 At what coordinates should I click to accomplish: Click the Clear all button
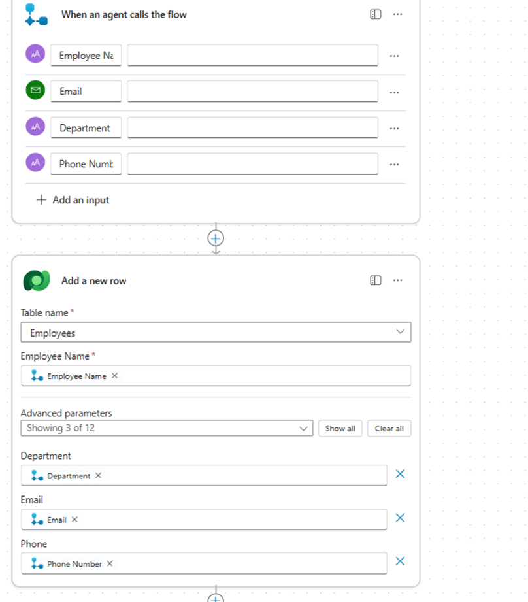pyautogui.click(x=389, y=428)
